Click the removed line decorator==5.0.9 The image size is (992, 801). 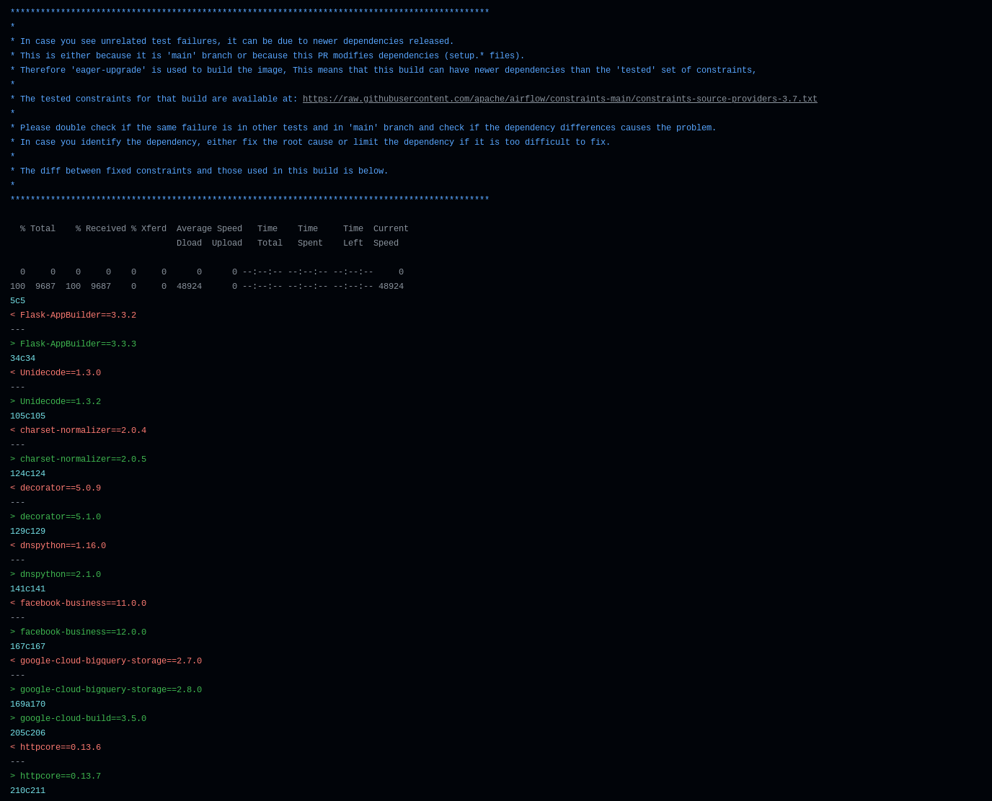56,488
